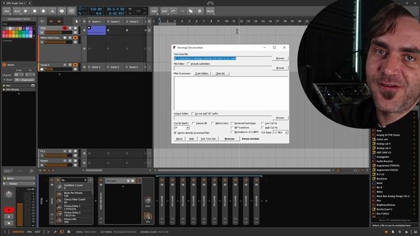420x236 pixels.
Task: Enable Normalize to -0.3 dBFS checkbox
Action: pos(232,132)
